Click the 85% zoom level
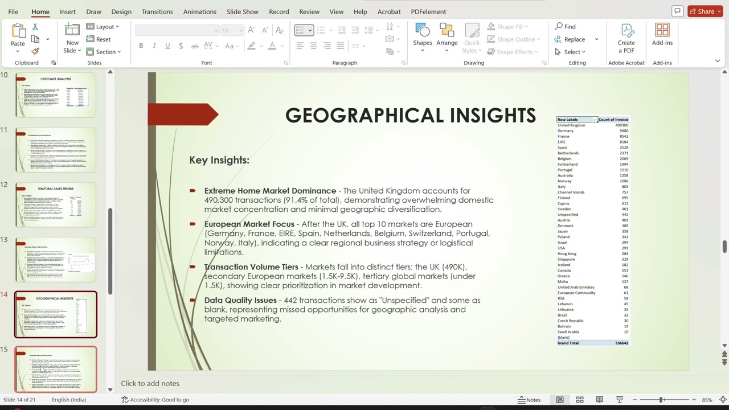This screenshot has width=729, height=410. coord(707,400)
